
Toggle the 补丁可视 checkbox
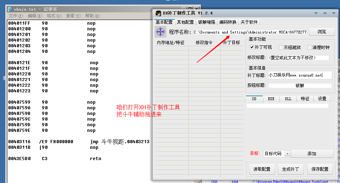tap(252, 47)
